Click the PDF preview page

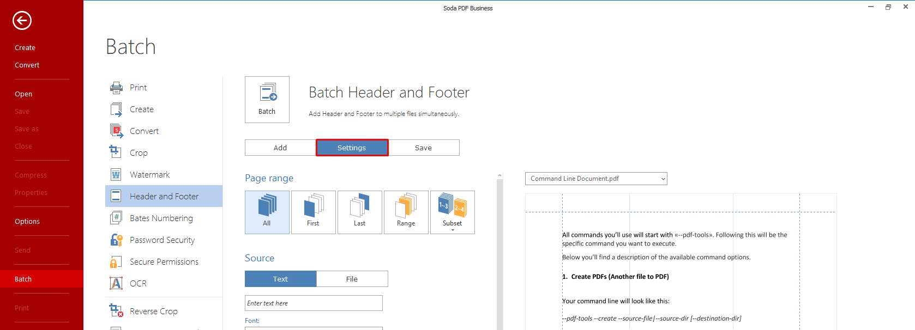pos(681,261)
